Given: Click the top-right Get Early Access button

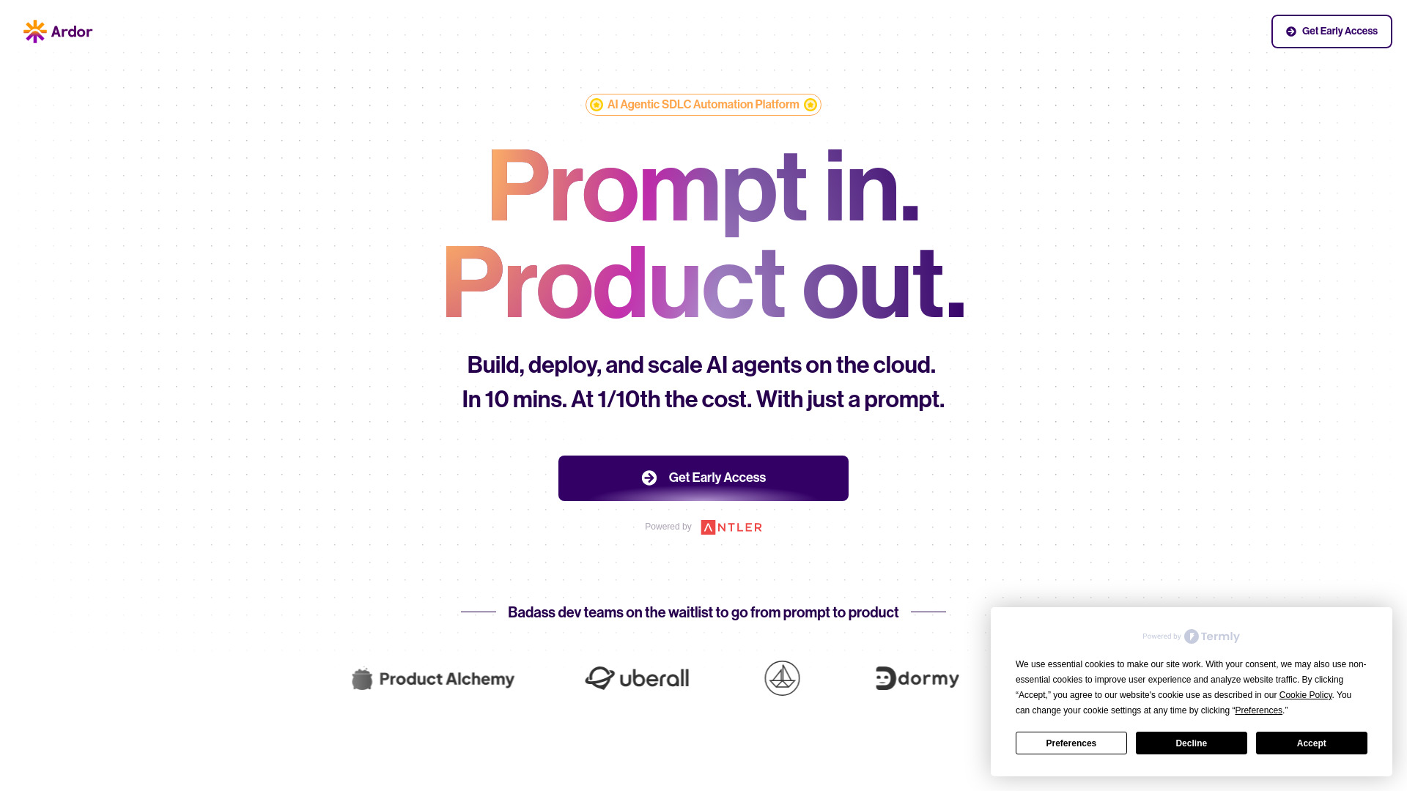Looking at the screenshot, I should pyautogui.click(x=1332, y=31).
